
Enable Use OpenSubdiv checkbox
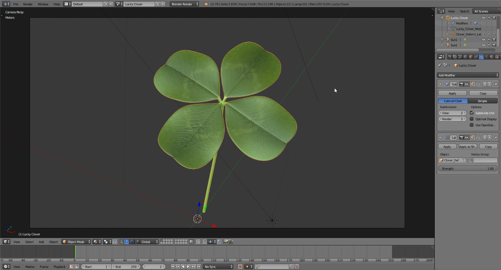[472, 125]
